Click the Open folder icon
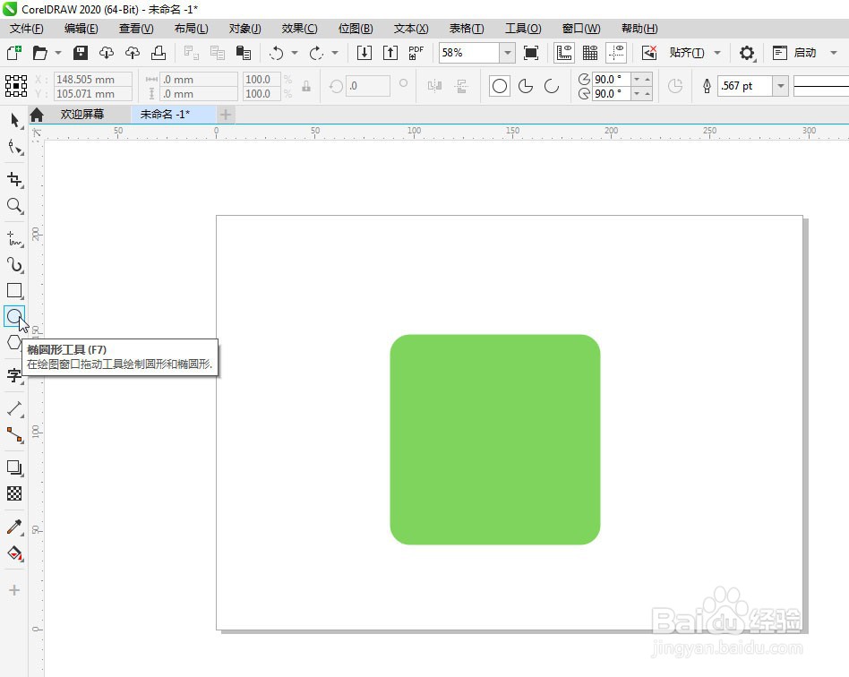 (40, 53)
